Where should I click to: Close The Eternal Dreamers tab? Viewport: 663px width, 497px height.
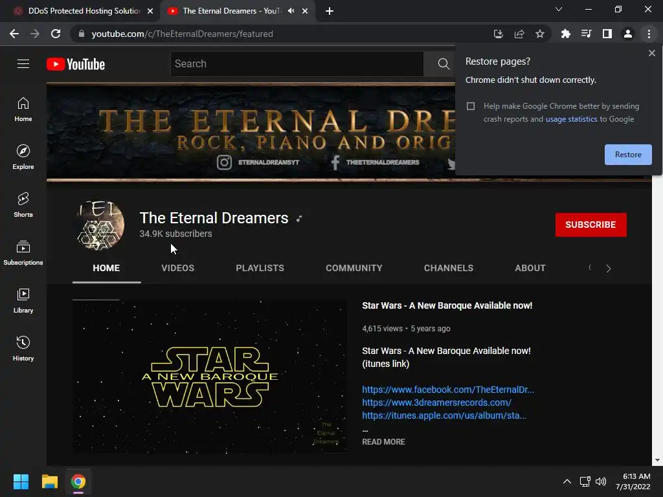(305, 11)
